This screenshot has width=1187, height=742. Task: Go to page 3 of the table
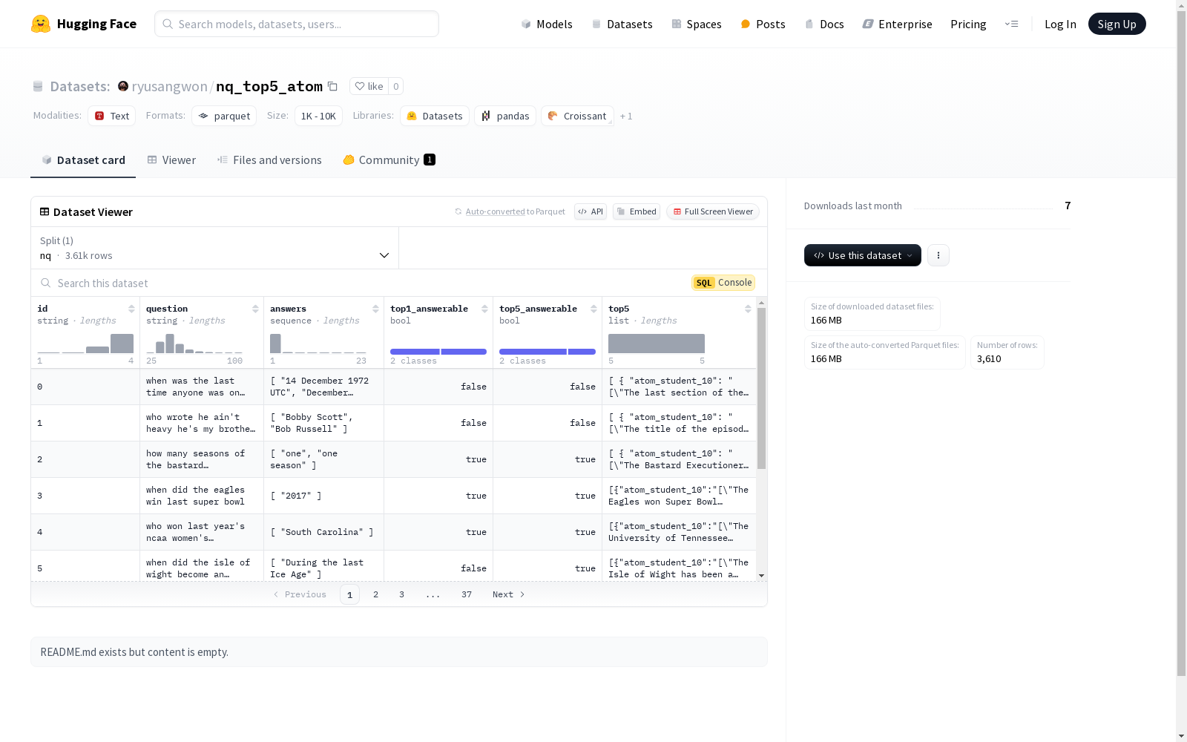pos(402,594)
